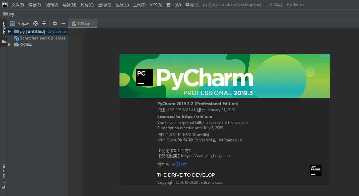Click the JRE: 11.0.5+10-b520.30 amd64 line
359x196 pixels.
point(183,135)
